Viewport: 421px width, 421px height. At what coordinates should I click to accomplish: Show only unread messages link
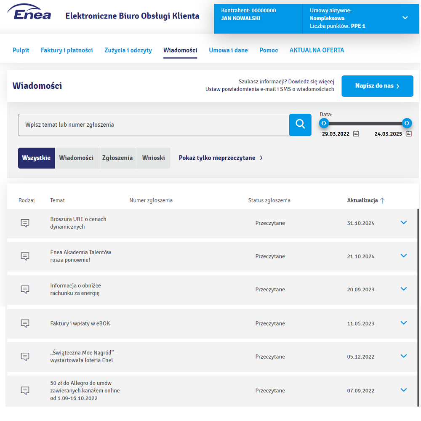pos(221,158)
